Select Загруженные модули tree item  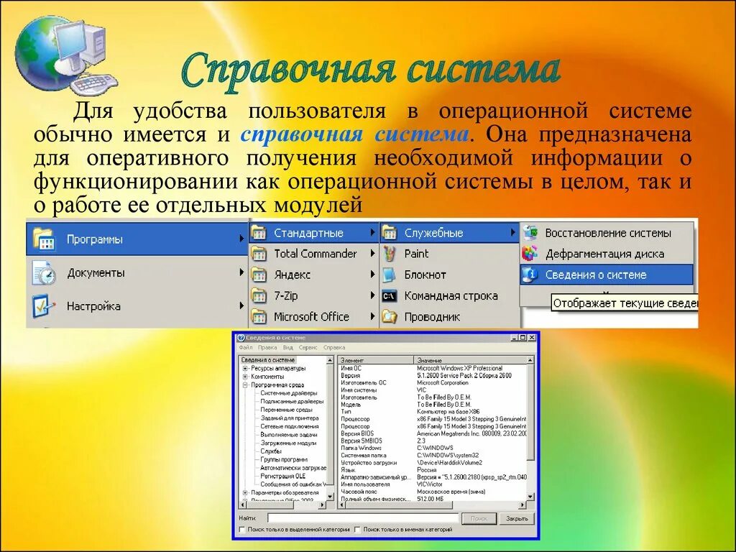[x=288, y=443]
